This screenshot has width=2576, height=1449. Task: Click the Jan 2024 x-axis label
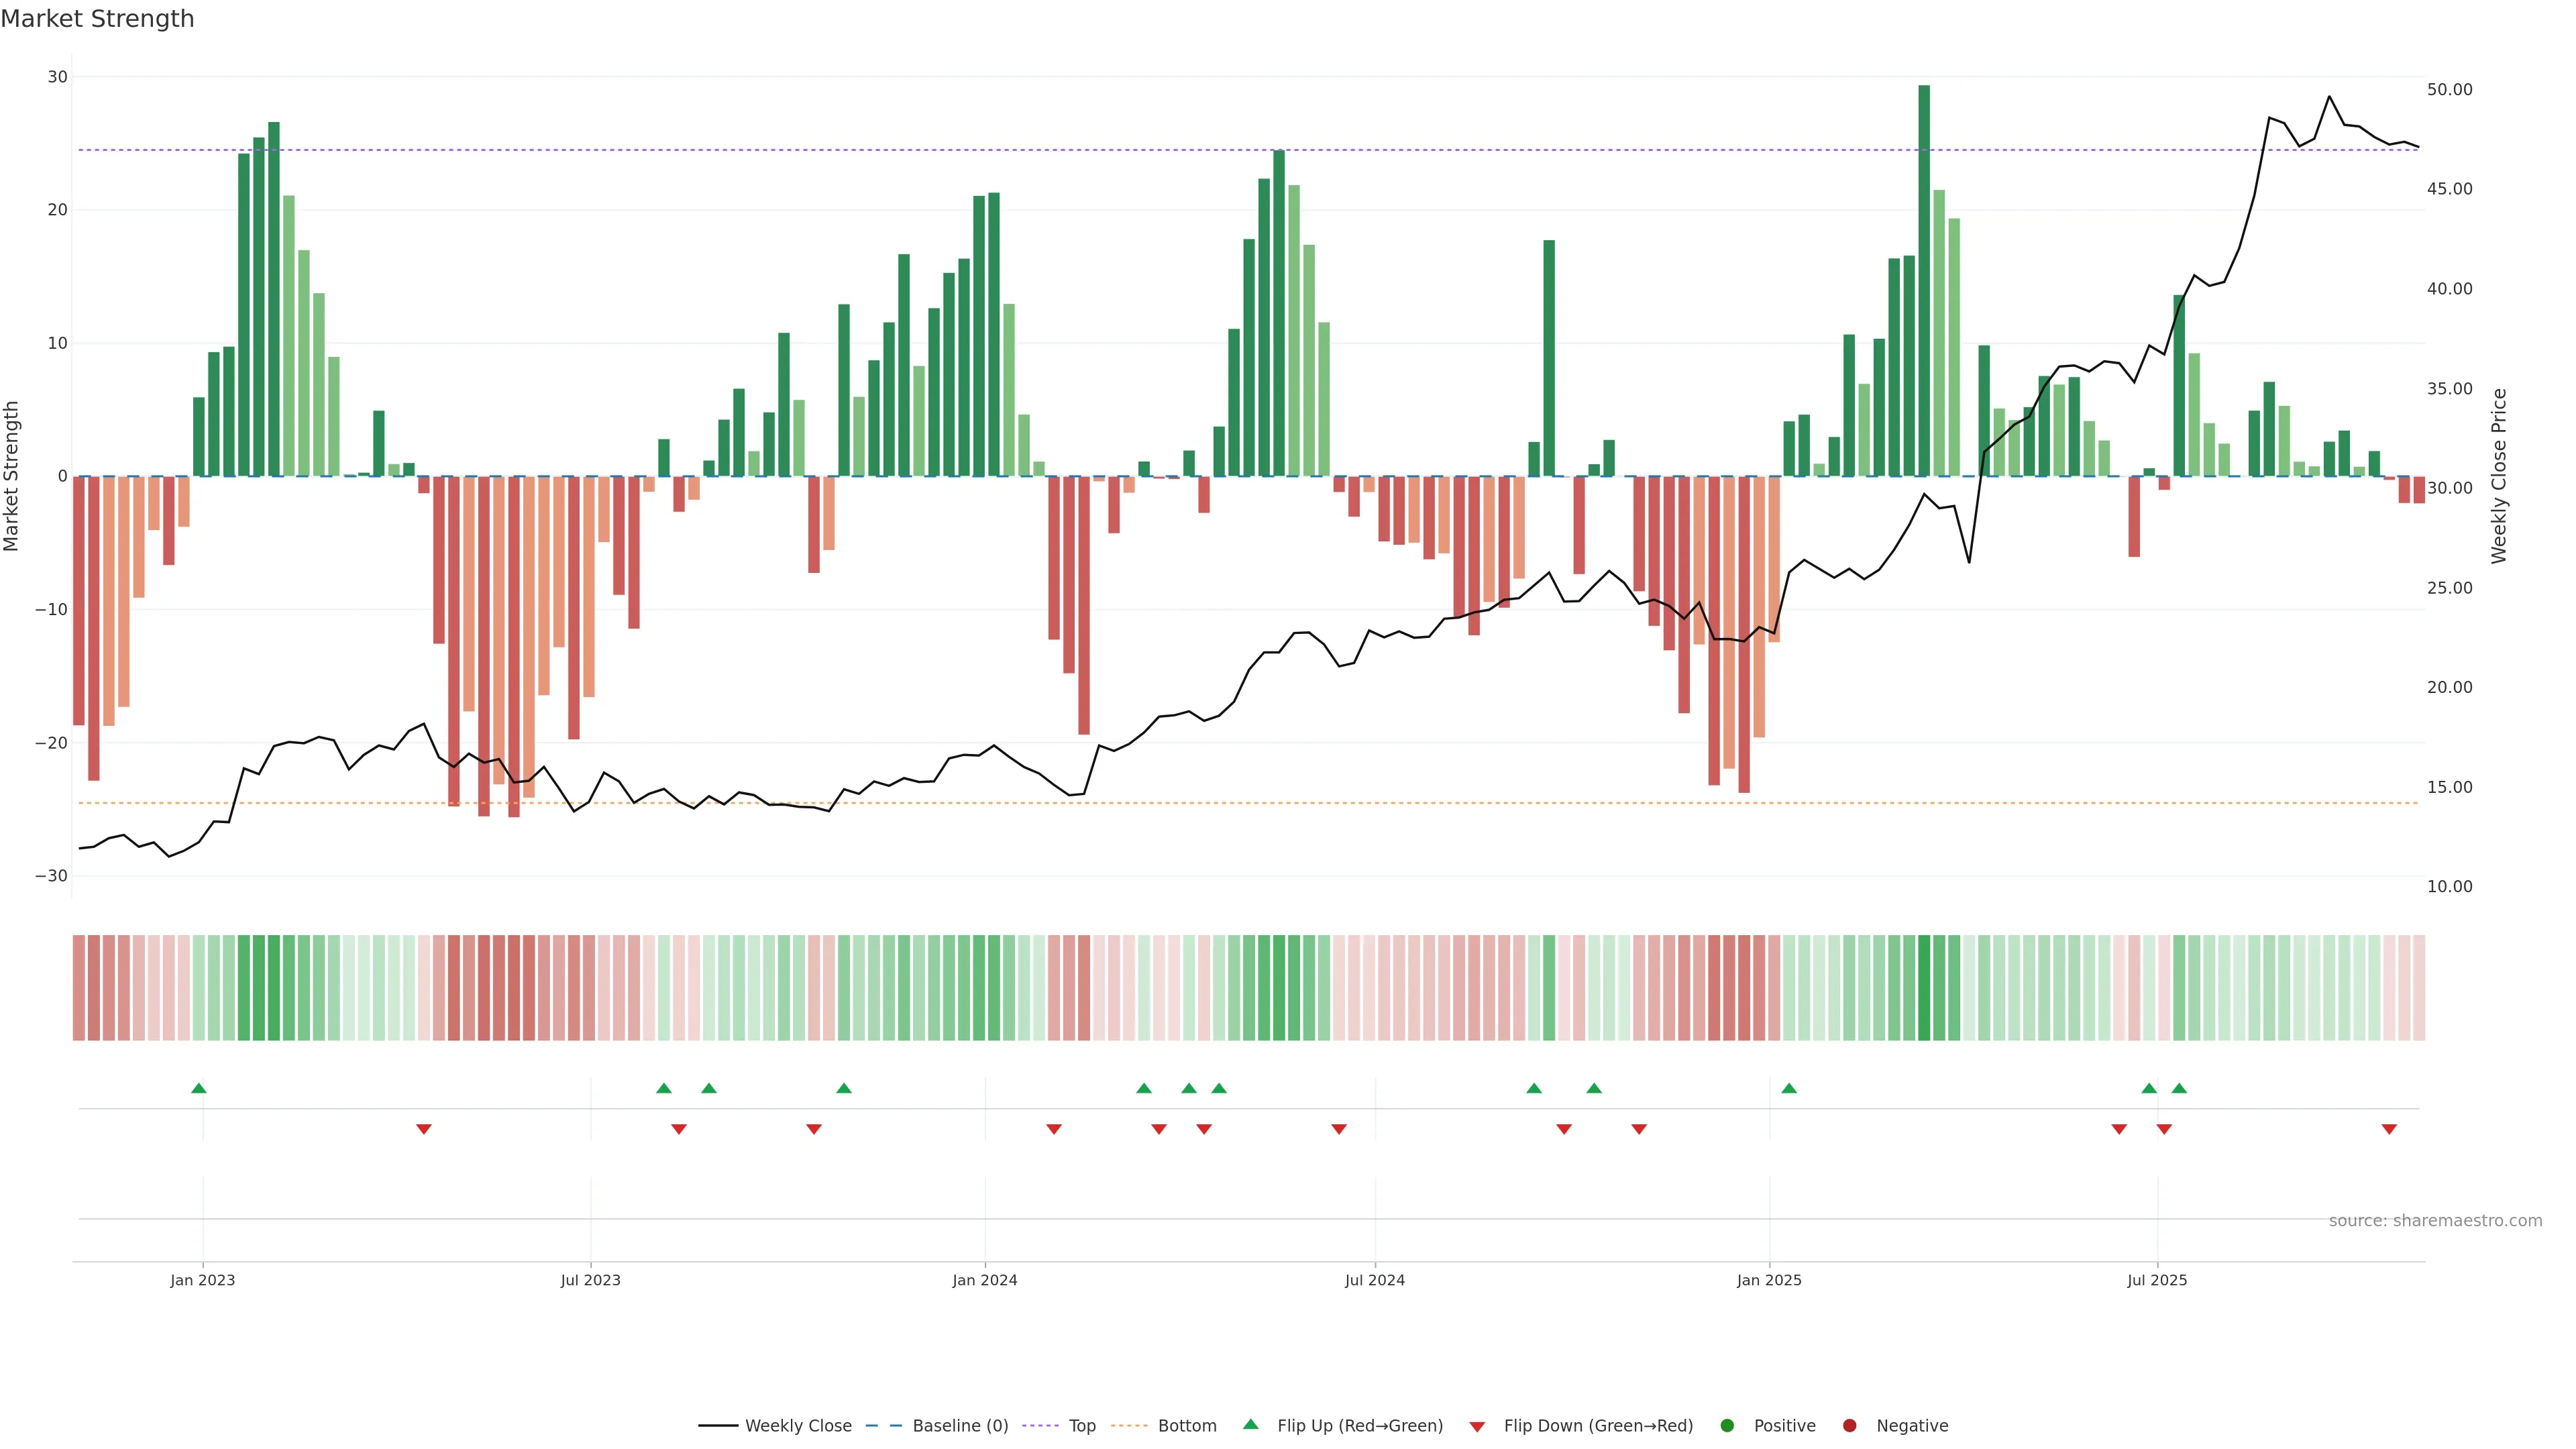pos(985,1280)
